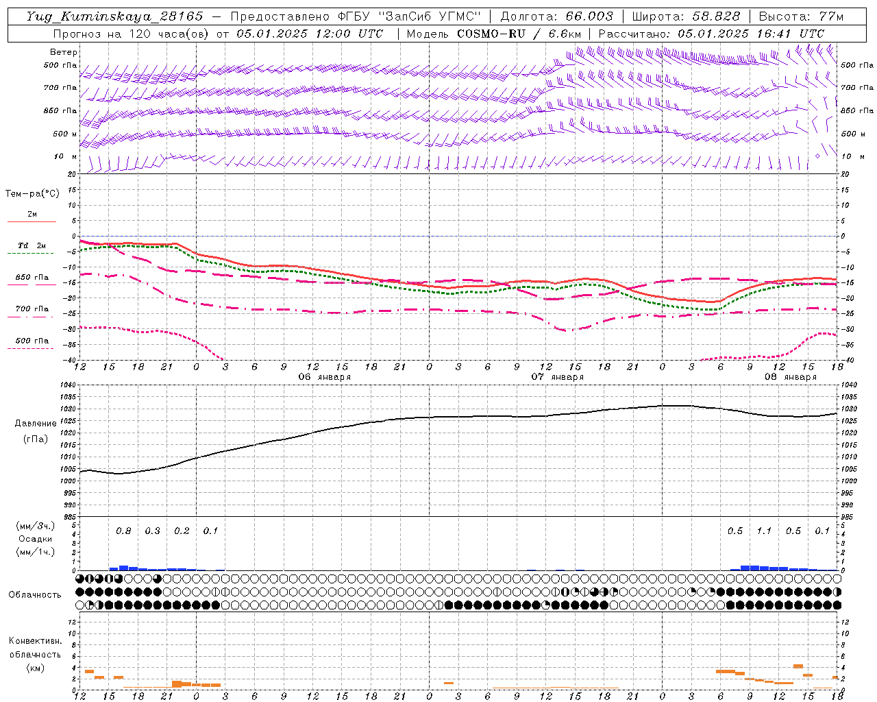Click the 08 января date label
Screen dimensions: 877x702
click(x=790, y=377)
